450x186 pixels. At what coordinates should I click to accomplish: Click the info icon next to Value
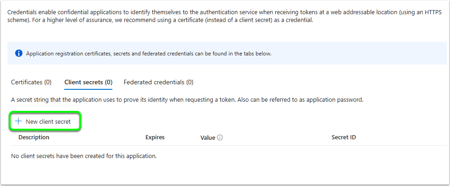[x=220, y=137]
